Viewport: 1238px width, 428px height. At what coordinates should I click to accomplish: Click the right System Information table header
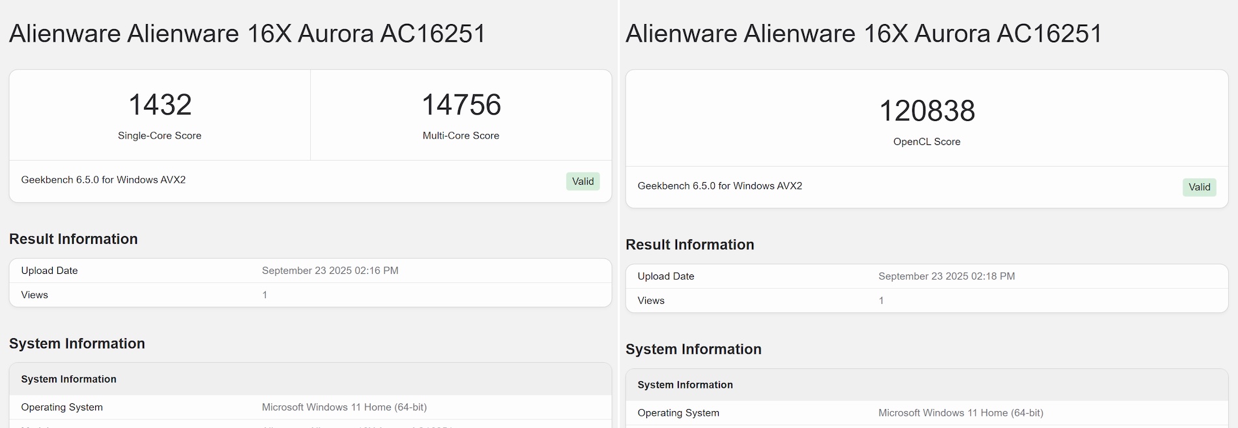pos(927,385)
